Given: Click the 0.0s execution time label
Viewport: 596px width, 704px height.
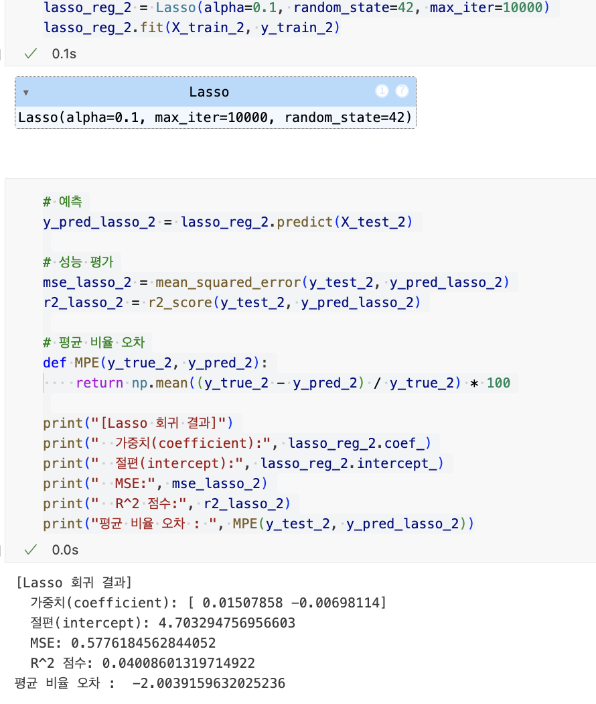Looking at the screenshot, I should pos(65,550).
